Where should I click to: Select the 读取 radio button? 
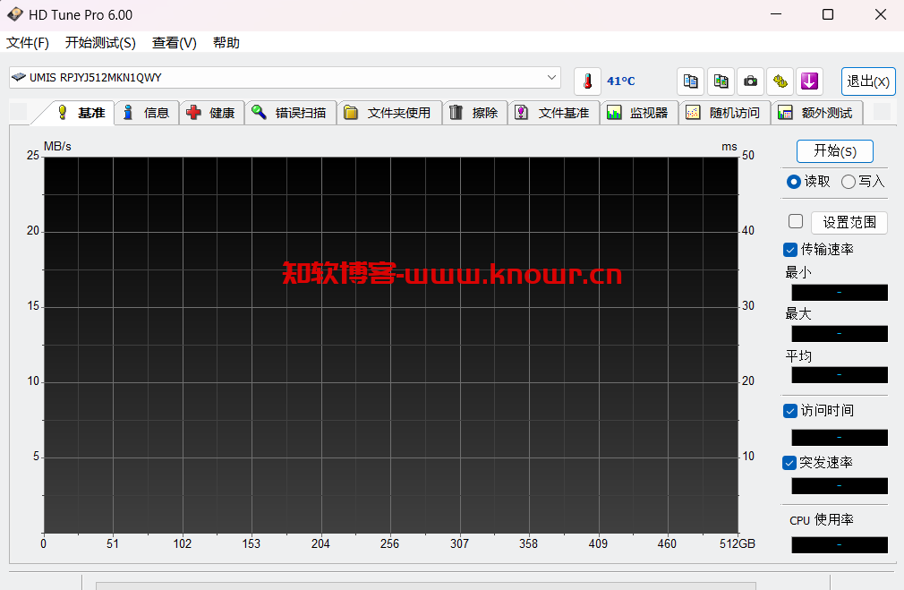click(x=793, y=182)
